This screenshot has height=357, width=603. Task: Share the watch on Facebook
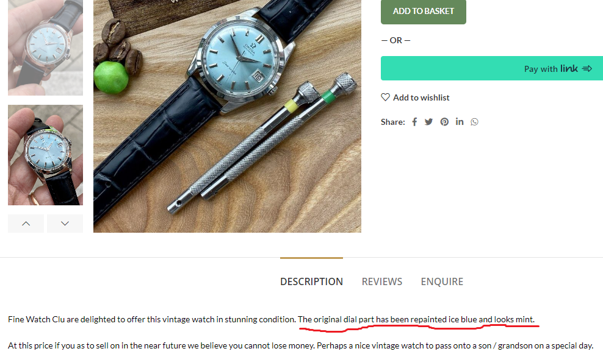414,122
